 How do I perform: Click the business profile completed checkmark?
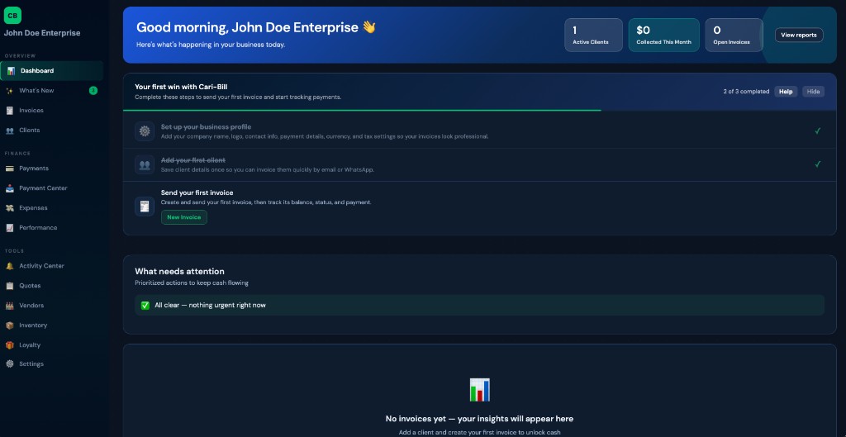point(817,131)
